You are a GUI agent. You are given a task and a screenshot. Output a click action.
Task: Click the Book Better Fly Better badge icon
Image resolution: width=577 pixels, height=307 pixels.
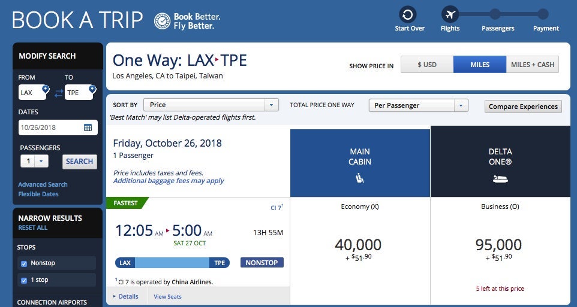[162, 21]
